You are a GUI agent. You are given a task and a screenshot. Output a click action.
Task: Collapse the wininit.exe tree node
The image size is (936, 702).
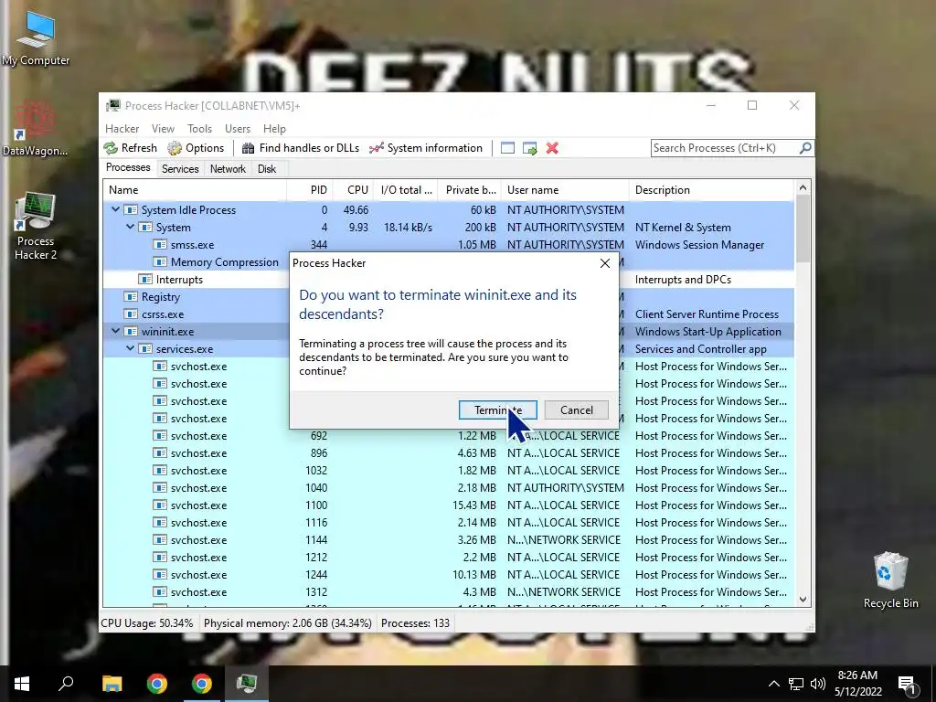[x=115, y=331]
